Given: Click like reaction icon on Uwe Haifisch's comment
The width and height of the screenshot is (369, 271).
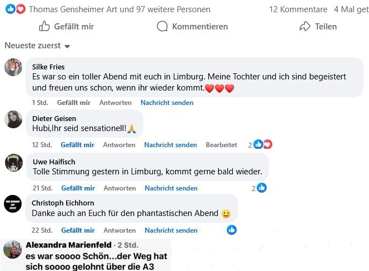Looking at the screenshot, I should pyautogui.click(x=262, y=188).
